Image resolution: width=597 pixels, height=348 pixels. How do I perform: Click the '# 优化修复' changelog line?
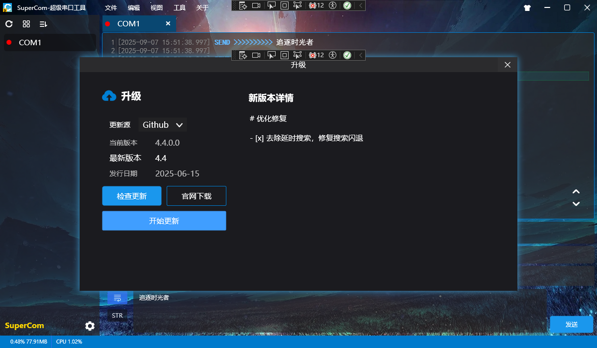[268, 119]
